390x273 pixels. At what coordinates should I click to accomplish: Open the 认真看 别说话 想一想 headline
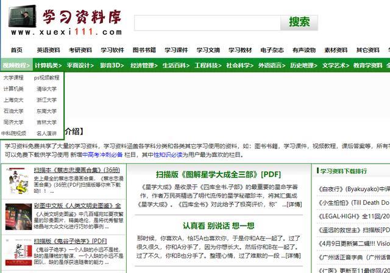(218, 226)
